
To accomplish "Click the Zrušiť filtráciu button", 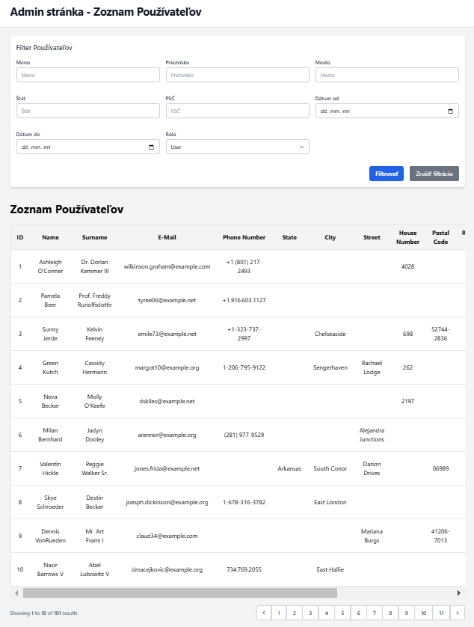I will [434, 174].
